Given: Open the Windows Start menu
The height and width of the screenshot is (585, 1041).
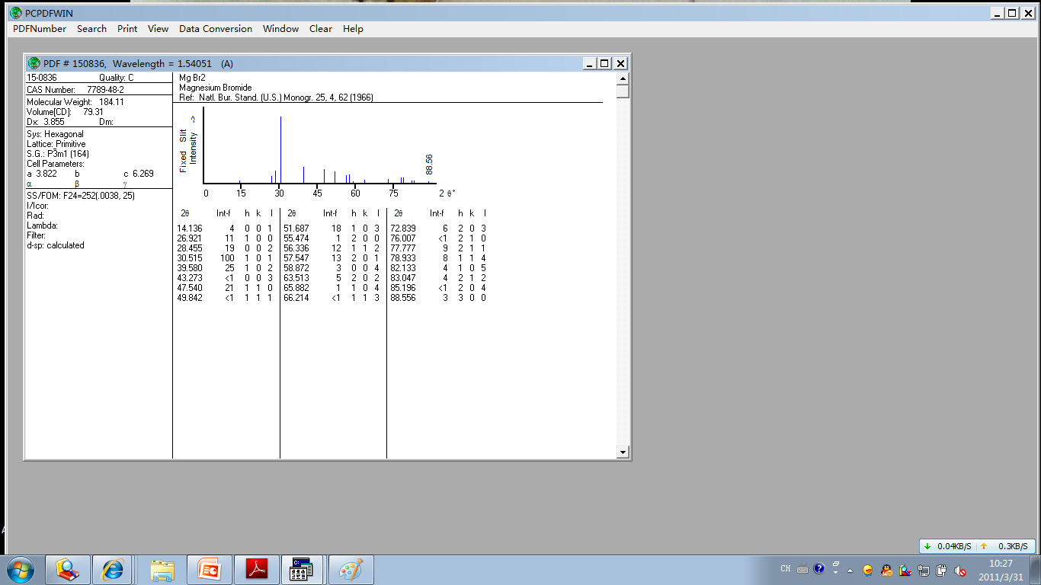Looking at the screenshot, I should click(21, 570).
